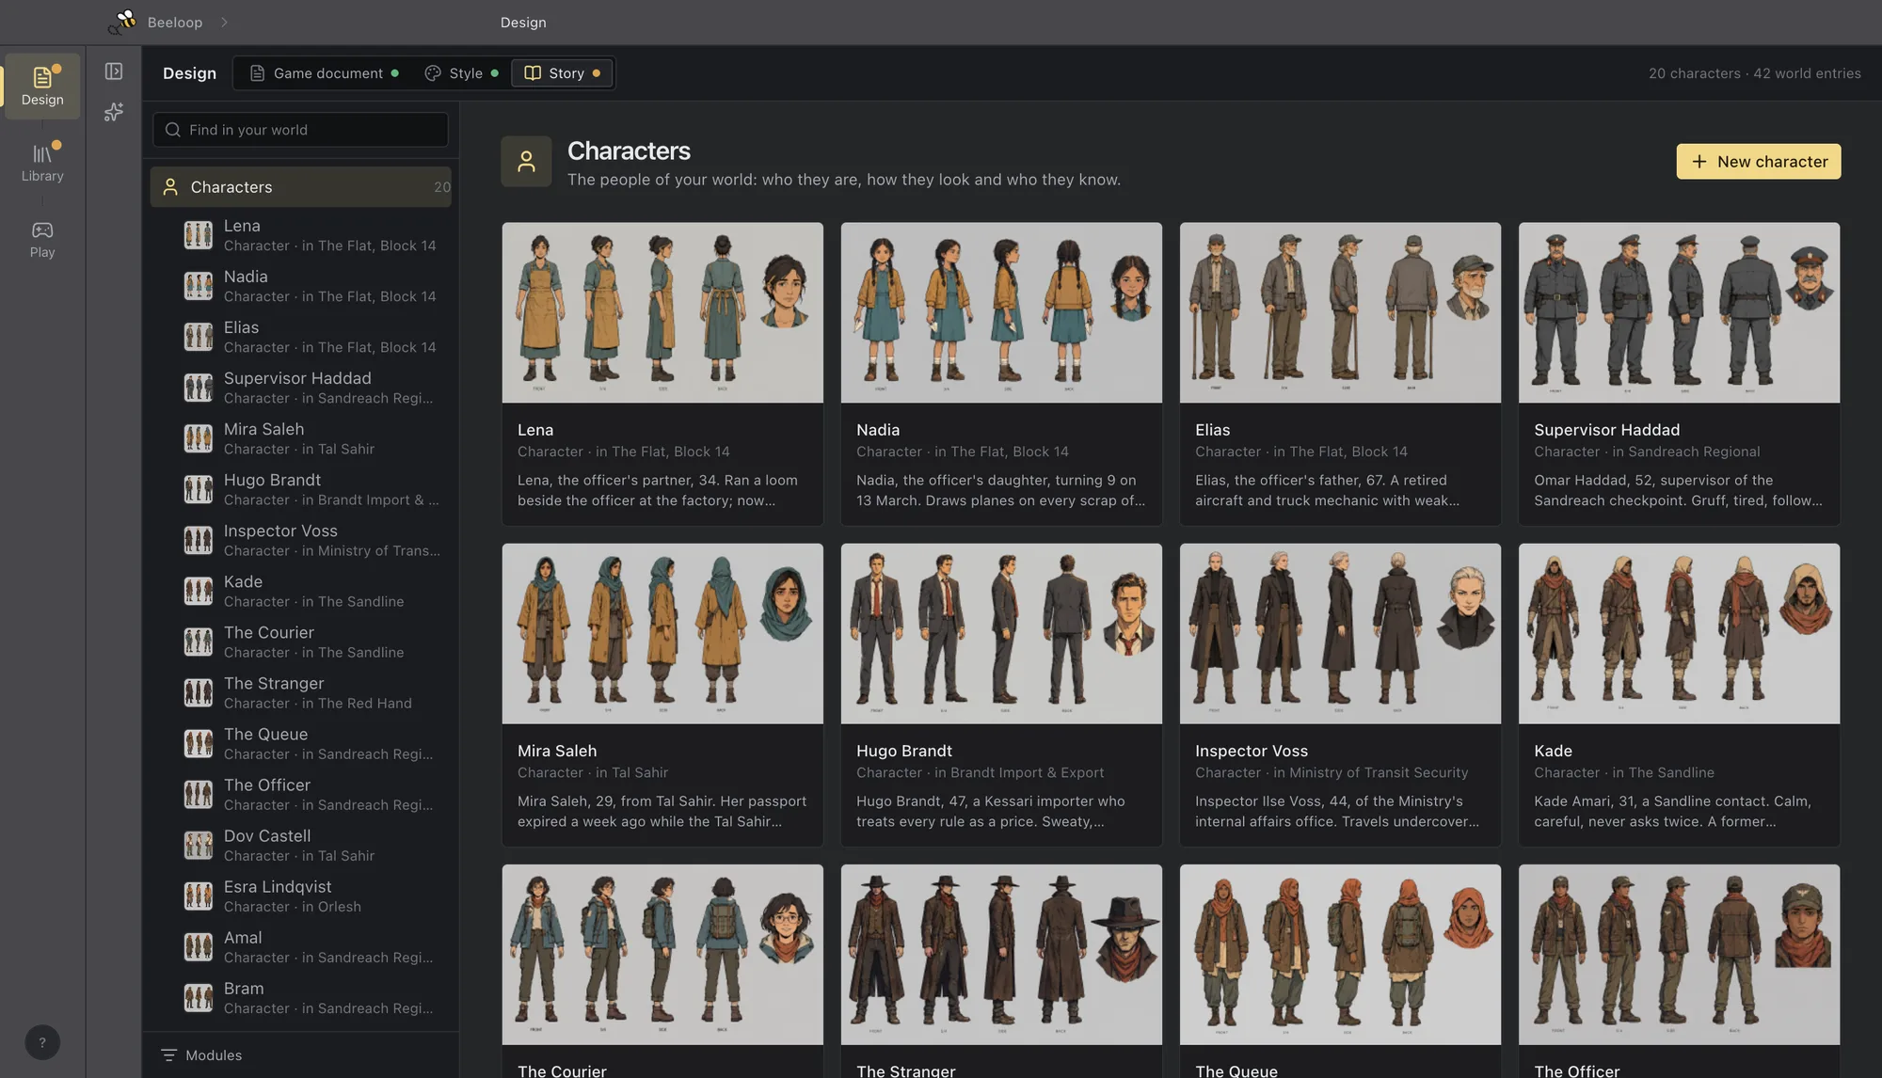Click the help question mark button
Screen dimensions: 1882x1078
click(42, 1042)
